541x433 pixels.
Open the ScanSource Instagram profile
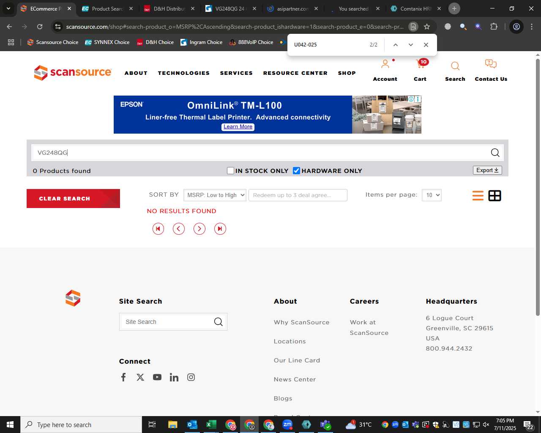pyautogui.click(x=191, y=377)
